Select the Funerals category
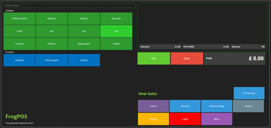This screenshot has height=128, width=271. coord(19,44)
